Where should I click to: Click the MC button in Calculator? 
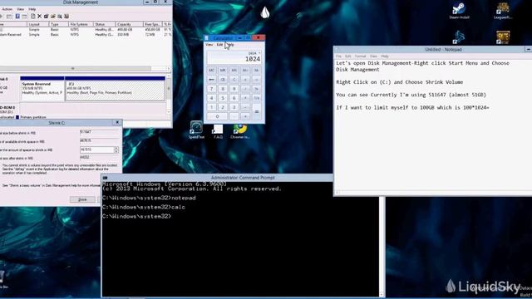[211, 70]
